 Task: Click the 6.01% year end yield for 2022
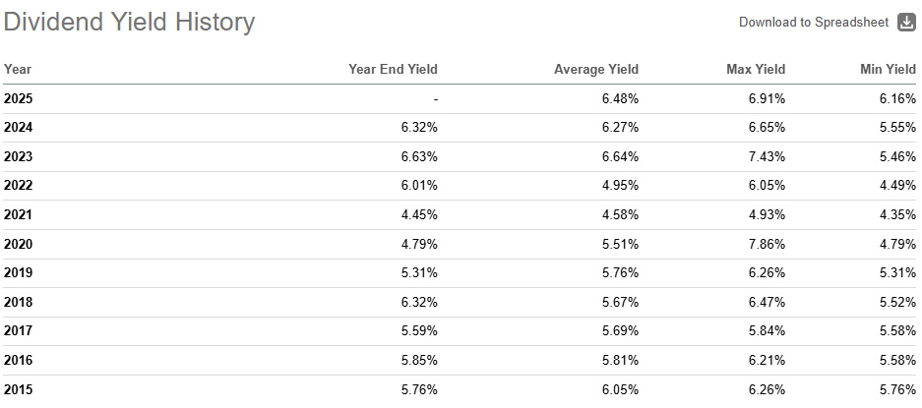click(x=418, y=186)
